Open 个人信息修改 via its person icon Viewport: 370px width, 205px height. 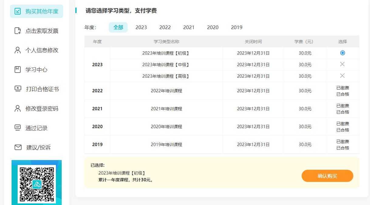(18, 50)
